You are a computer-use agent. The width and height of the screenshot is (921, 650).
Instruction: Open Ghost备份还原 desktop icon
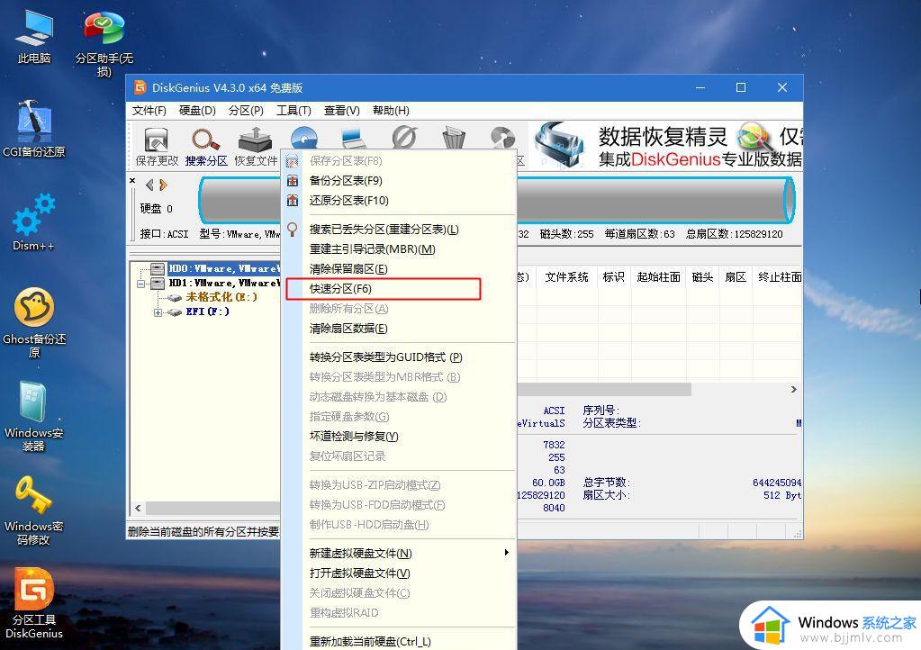tap(34, 322)
